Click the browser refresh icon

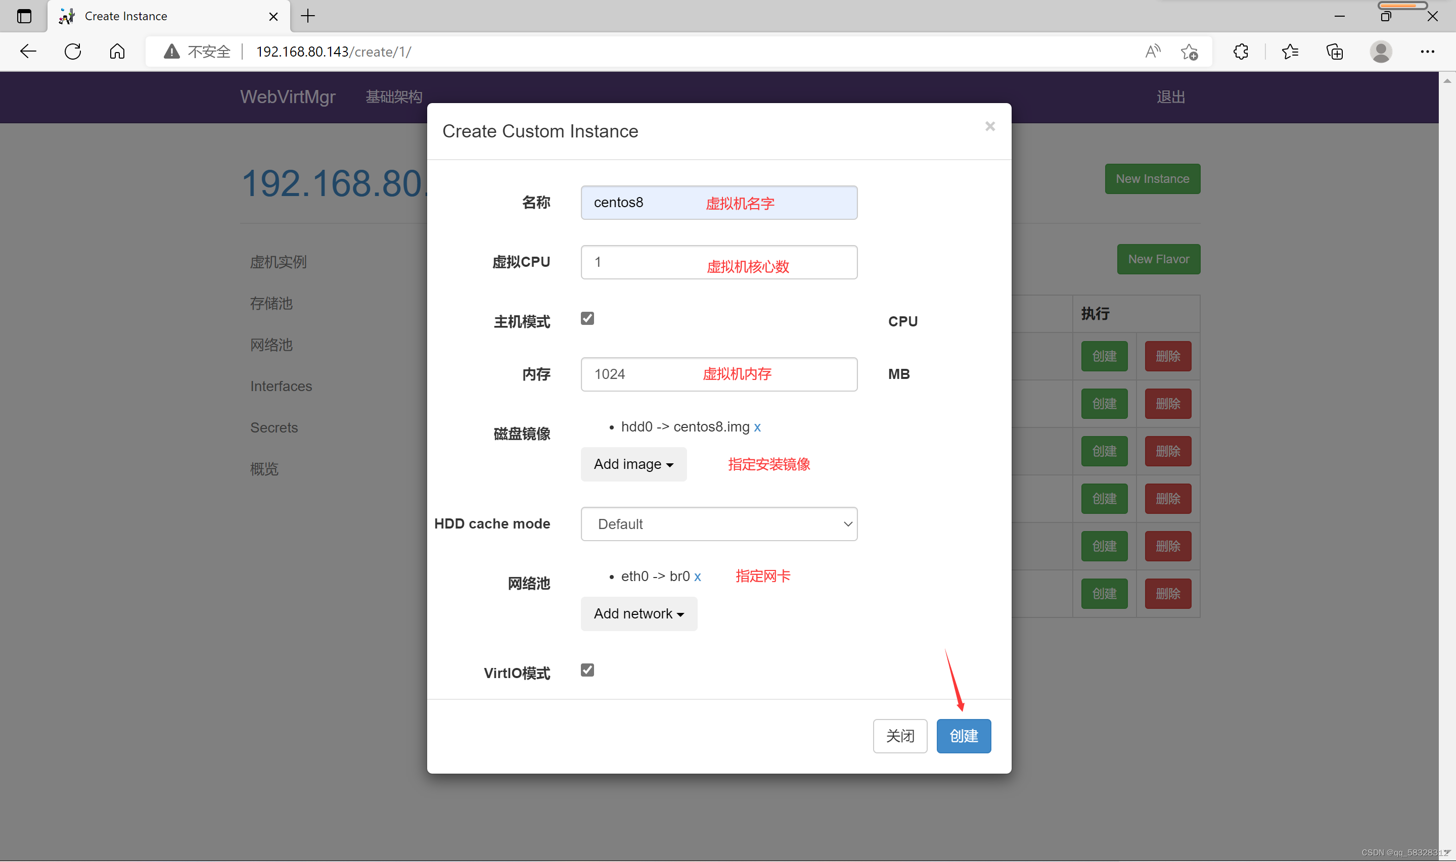coord(73,52)
